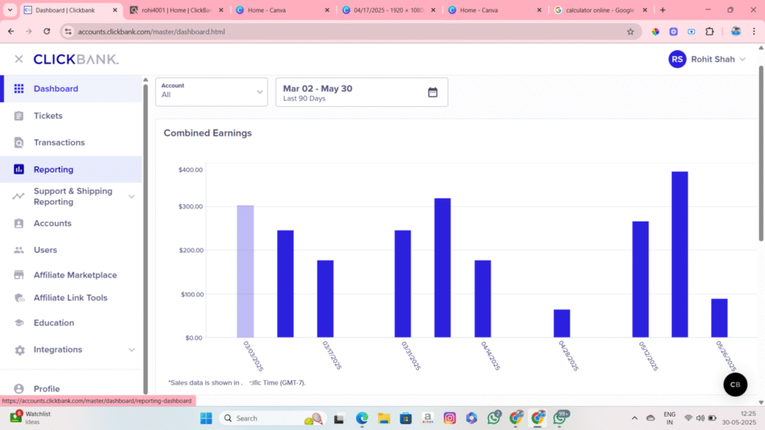
Task: Close the sidebar with the X icon
Action: (19, 59)
